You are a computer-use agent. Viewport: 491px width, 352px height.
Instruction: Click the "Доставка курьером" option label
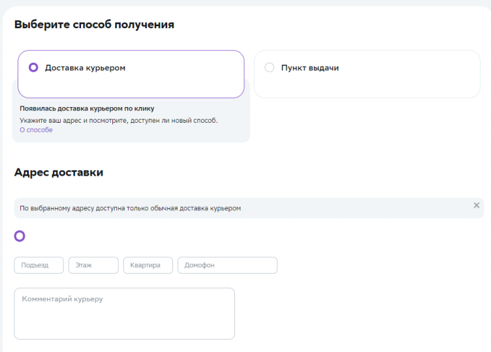coord(85,67)
